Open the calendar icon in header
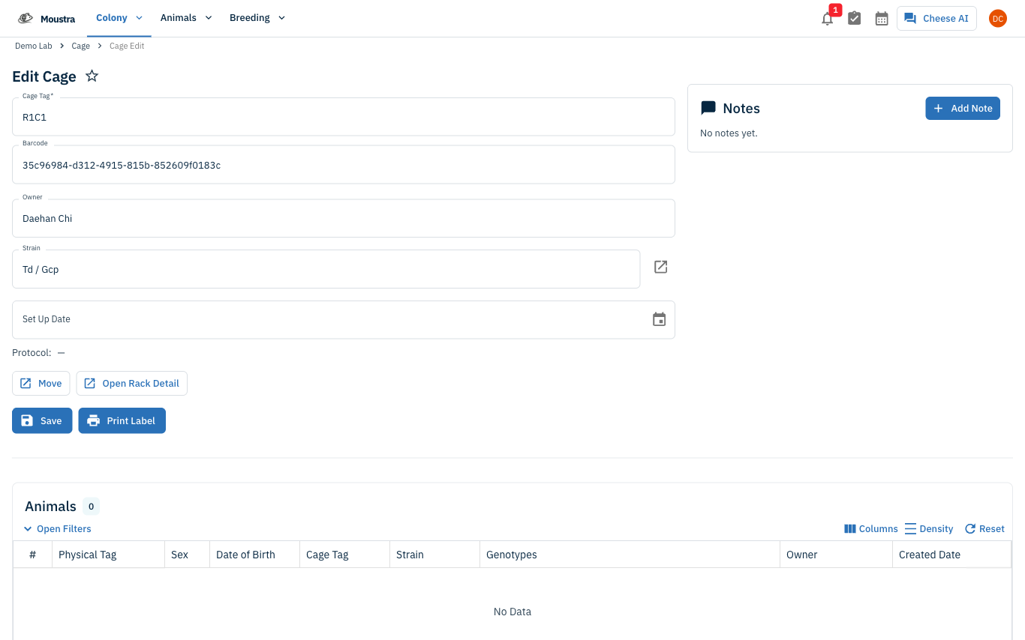 pyautogui.click(x=882, y=19)
